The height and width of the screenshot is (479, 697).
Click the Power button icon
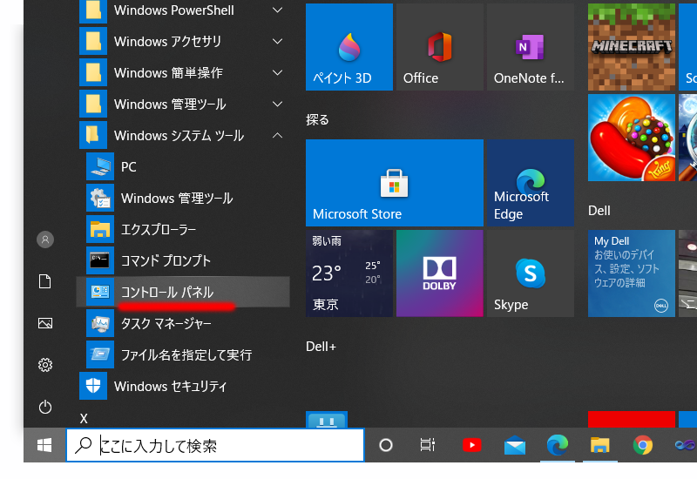tap(45, 407)
